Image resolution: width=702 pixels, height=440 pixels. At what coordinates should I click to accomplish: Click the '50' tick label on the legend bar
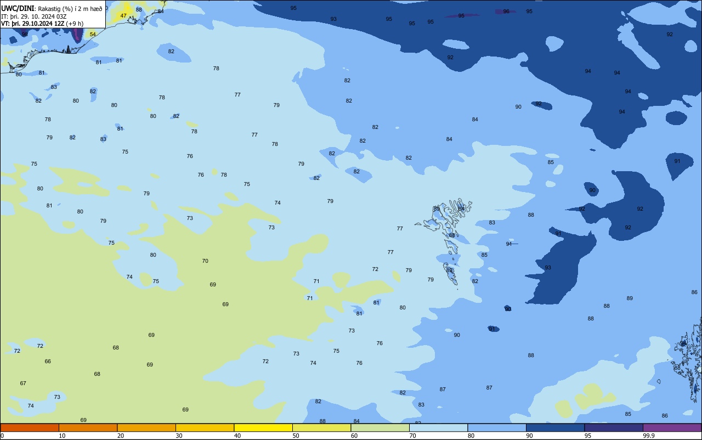tap(296, 436)
